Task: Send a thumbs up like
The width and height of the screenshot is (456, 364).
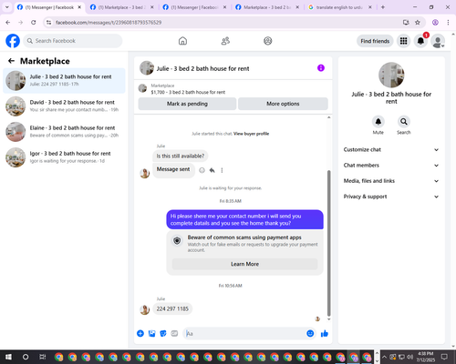Action: point(325,334)
